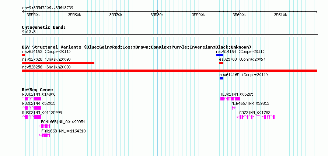The height and width of the screenshot is (156, 328).
Task: Open the nsv614165 (Cooper2011) label
Action: click(244, 75)
